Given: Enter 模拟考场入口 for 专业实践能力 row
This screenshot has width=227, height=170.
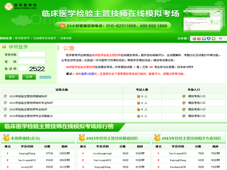Looking at the screenshot, I should (x=197, y=116).
